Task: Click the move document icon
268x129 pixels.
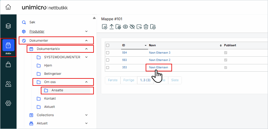Action: pyautogui.click(x=139, y=27)
